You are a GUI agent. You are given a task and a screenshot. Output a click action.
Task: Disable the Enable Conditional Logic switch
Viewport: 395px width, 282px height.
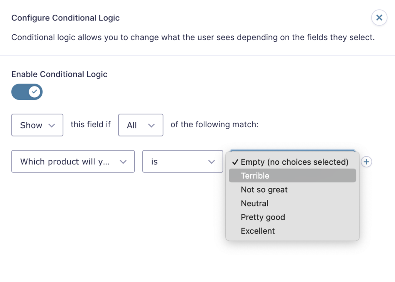click(x=27, y=92)
